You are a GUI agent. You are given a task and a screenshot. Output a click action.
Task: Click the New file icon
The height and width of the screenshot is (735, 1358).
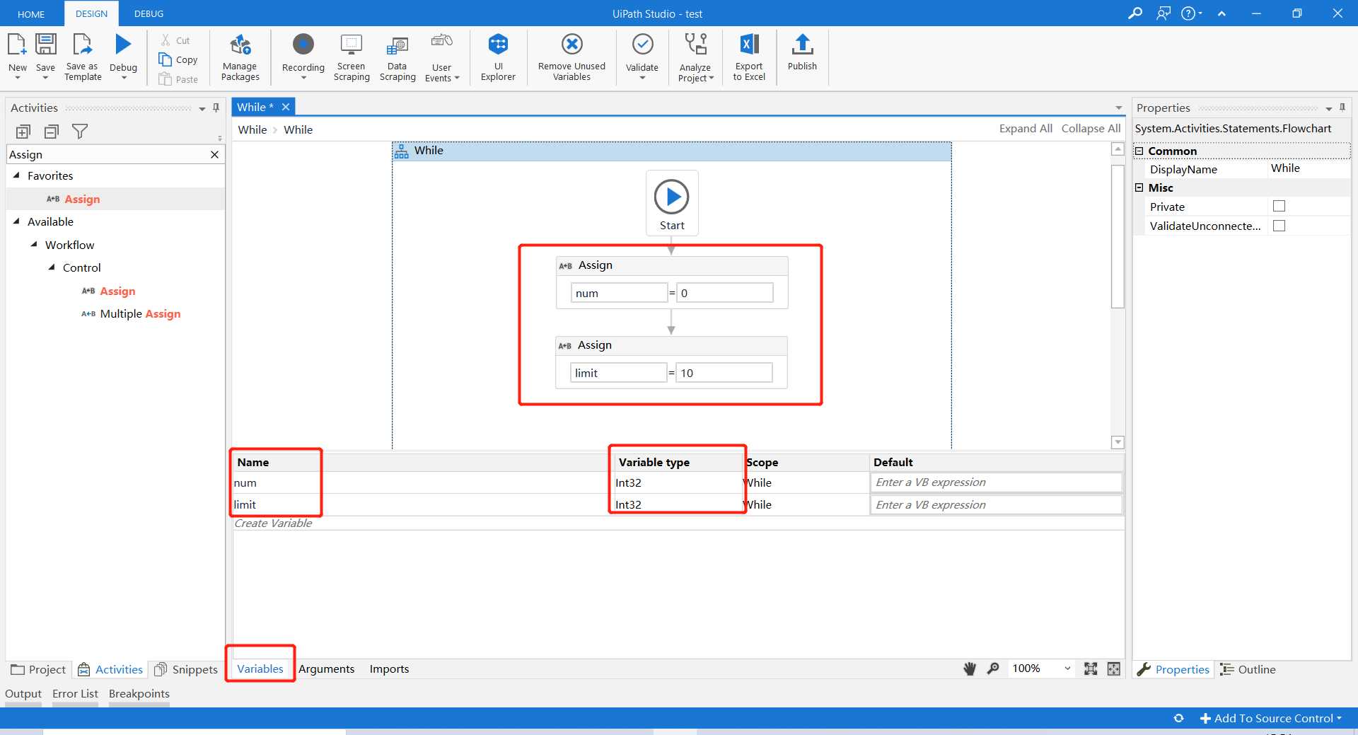point(17,45)
